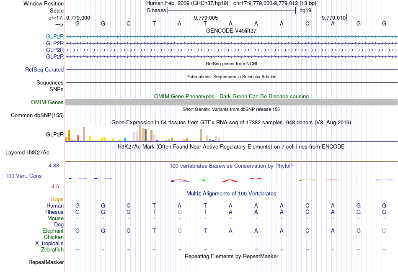
Task: Click the light blue GLP2R transcript label
Action: tap(55, 37)
